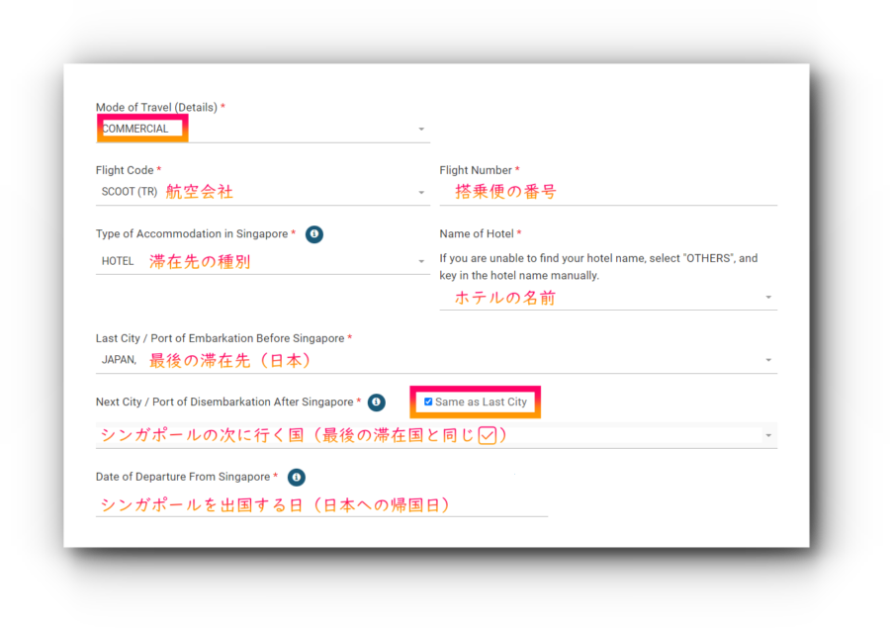Click the info icon next to Date of Departure
890x628 pixels.
tap(296, 477)
